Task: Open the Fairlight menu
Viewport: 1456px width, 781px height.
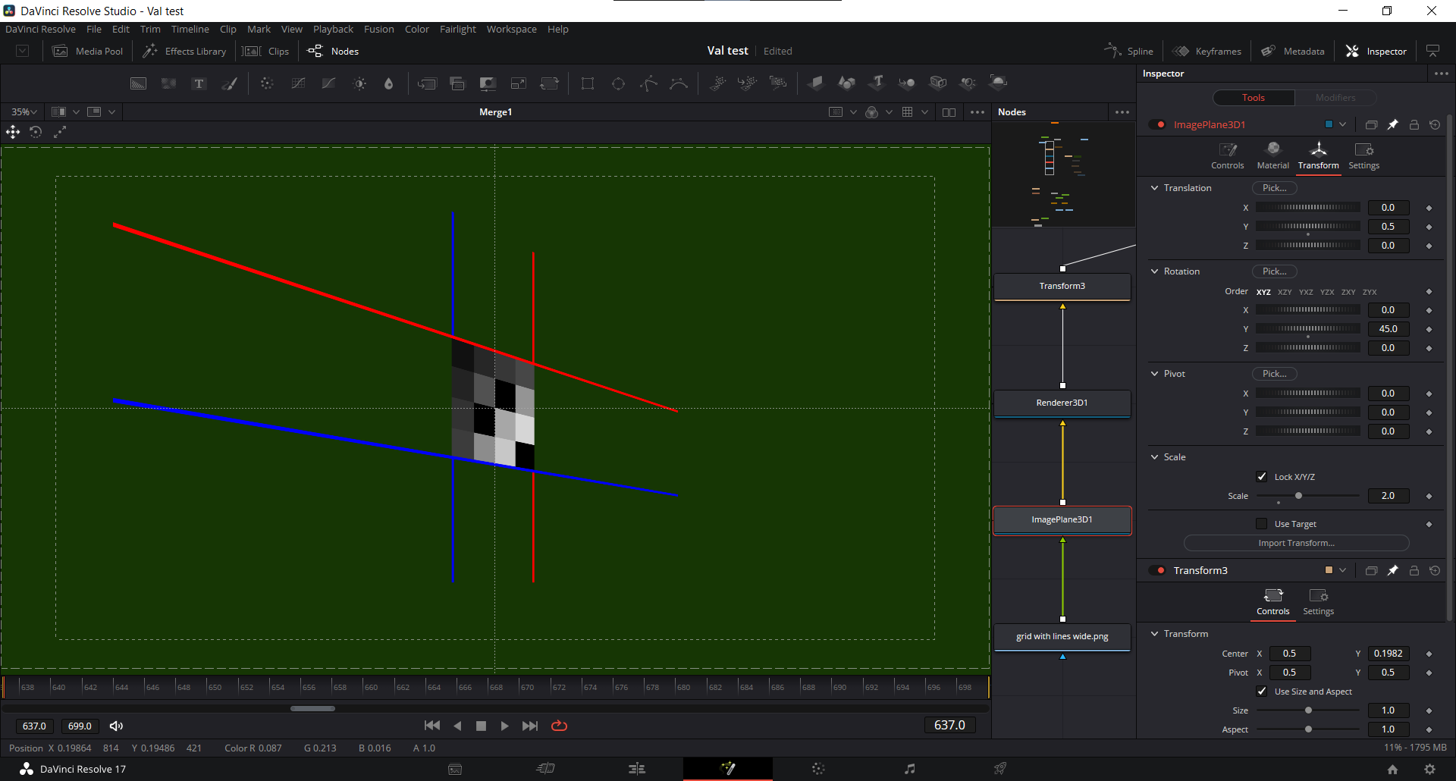Action: (458, 30)
